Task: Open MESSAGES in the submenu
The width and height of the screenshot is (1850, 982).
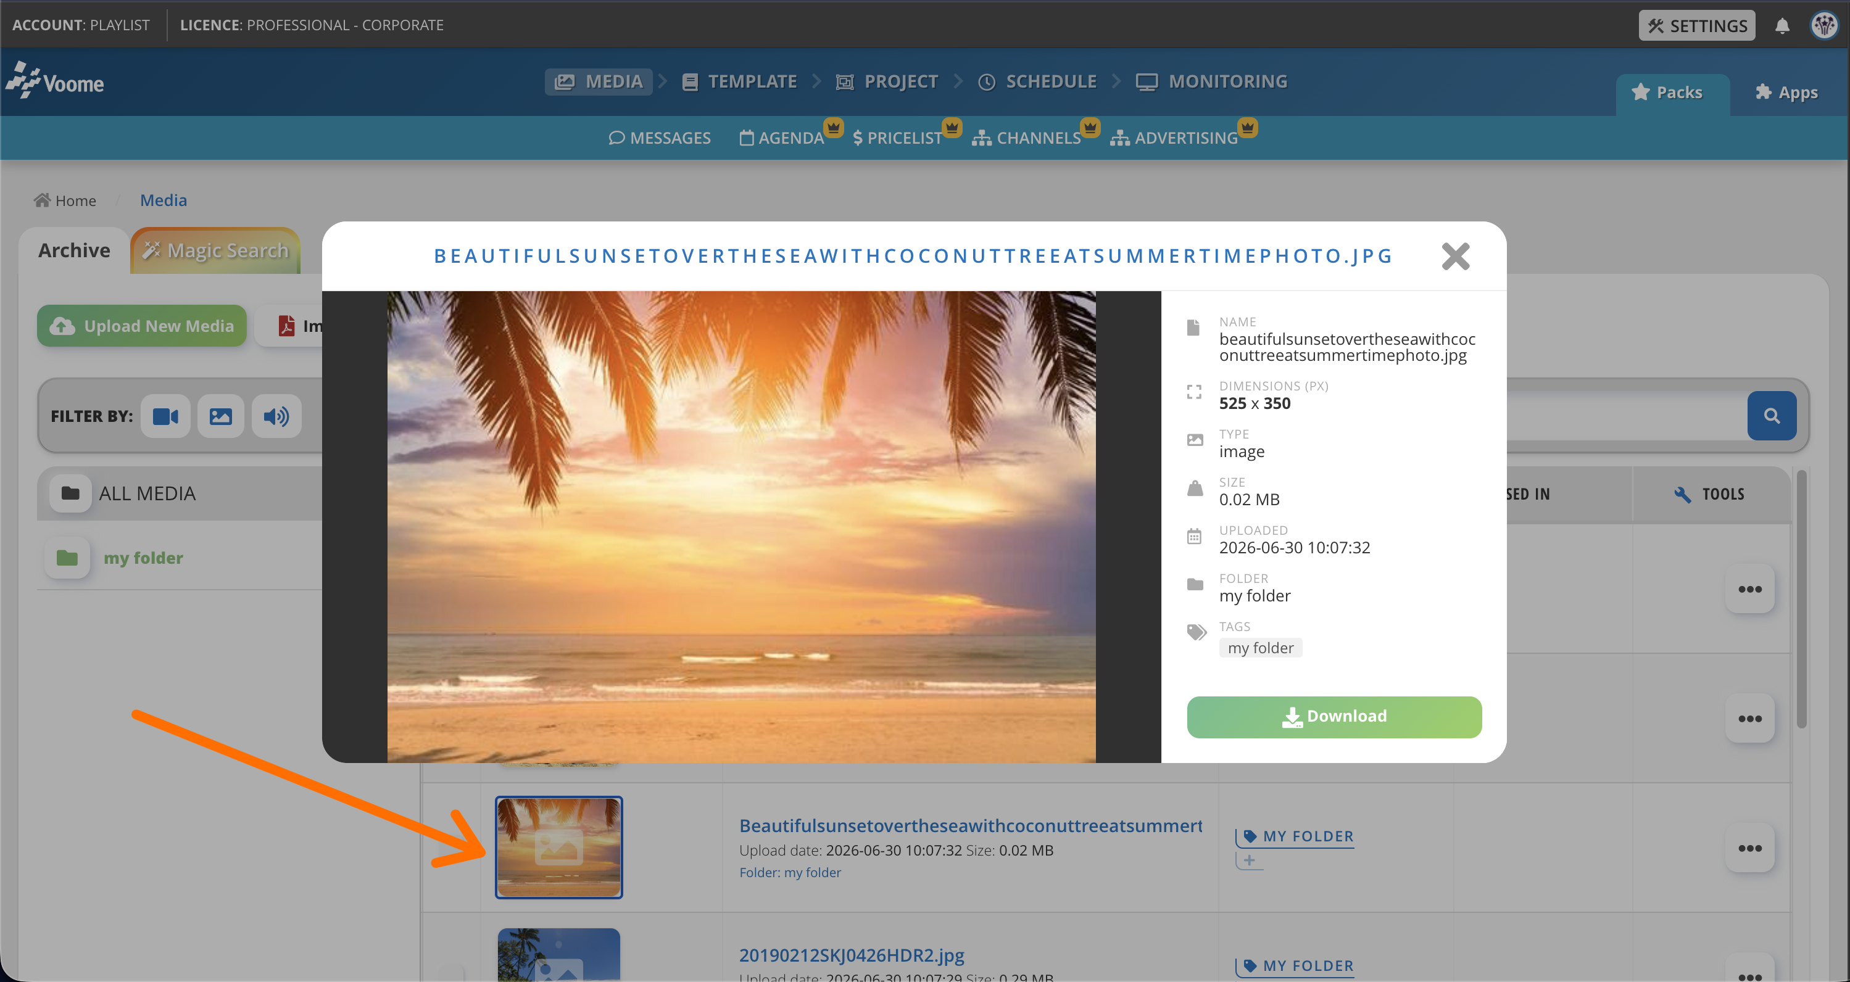Action: (x=659, y=138)
